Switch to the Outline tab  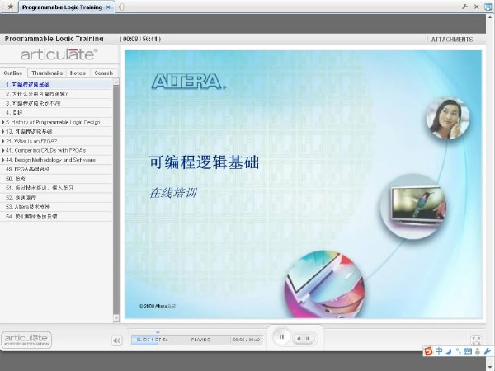click(x=13, y=73)
